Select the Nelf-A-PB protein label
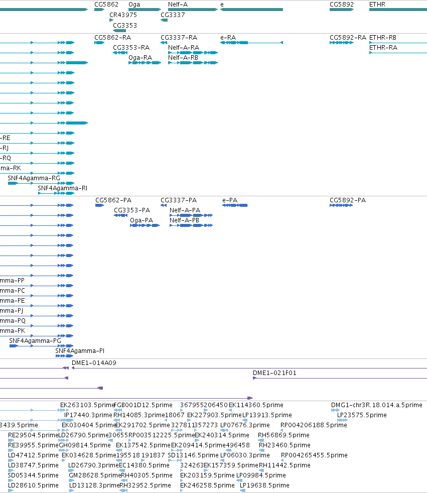This screenshot has width=427, height=493. tap(185, 220)
